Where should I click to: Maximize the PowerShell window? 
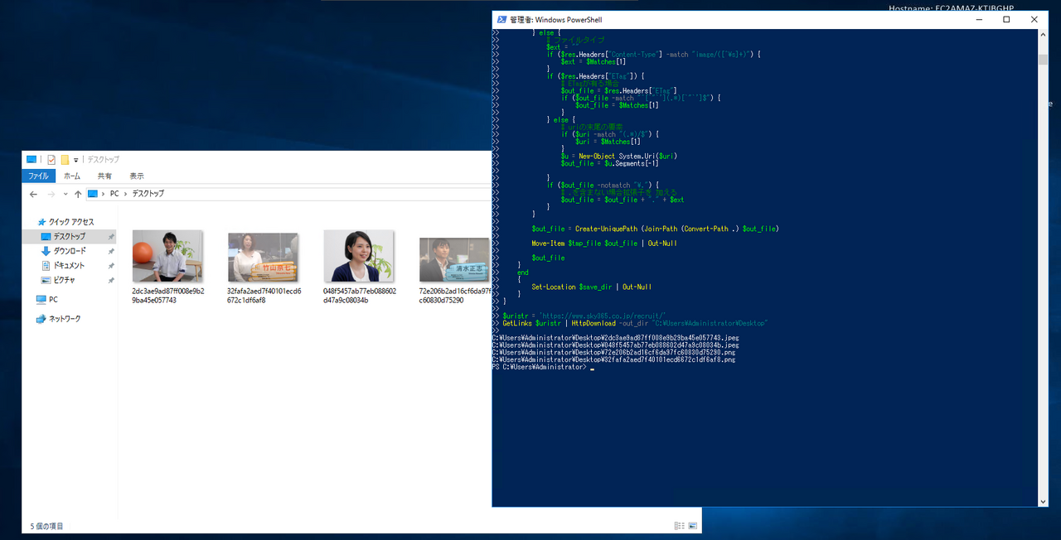tap(1006, 20)
